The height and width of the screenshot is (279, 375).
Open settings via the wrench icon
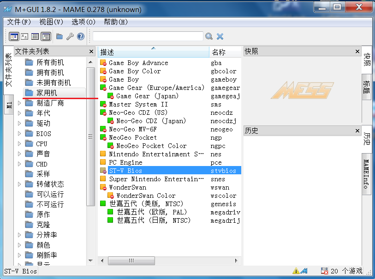tap(70, 36)
